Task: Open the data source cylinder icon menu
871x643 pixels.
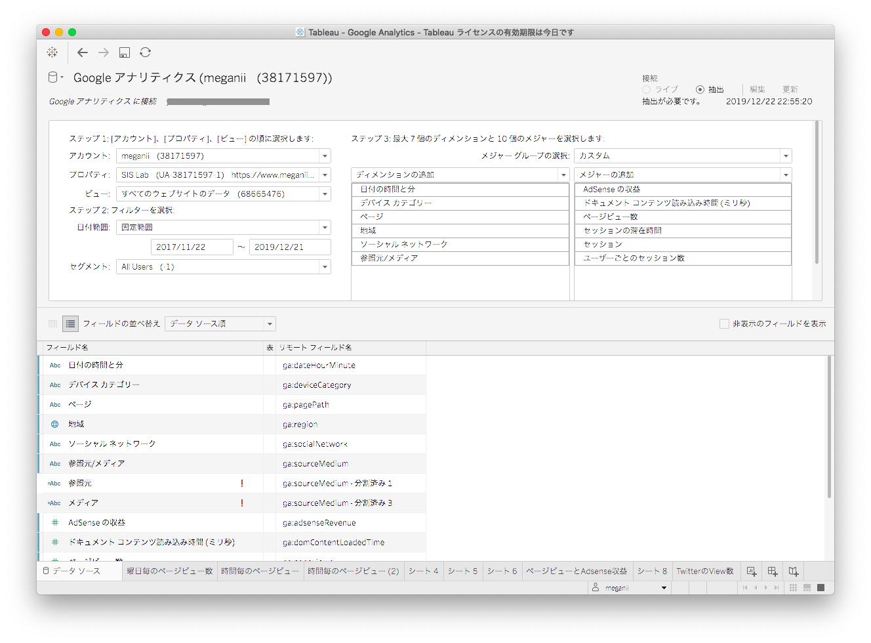Action: pos(55,77)
